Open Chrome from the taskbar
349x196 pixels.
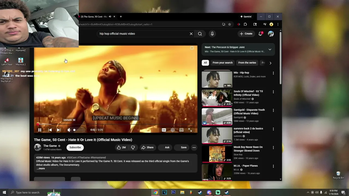pyautogui.click(x=156, y=192)
